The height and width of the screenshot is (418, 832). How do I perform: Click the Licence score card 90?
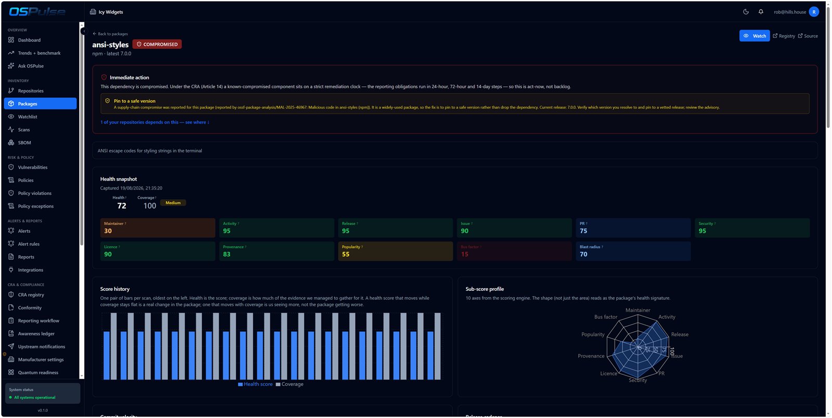pyautogui.click(x=158, y=251)
